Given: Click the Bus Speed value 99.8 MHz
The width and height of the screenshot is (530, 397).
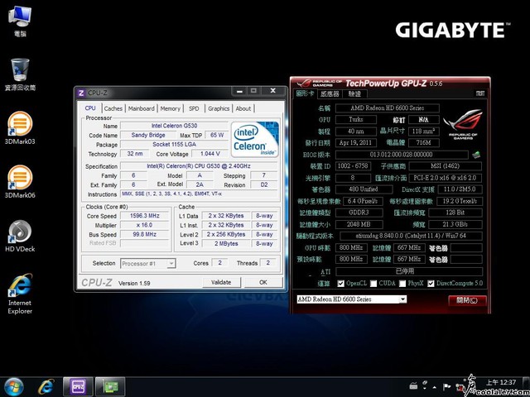Looking at the screenshot, I should tap(145, 234).
